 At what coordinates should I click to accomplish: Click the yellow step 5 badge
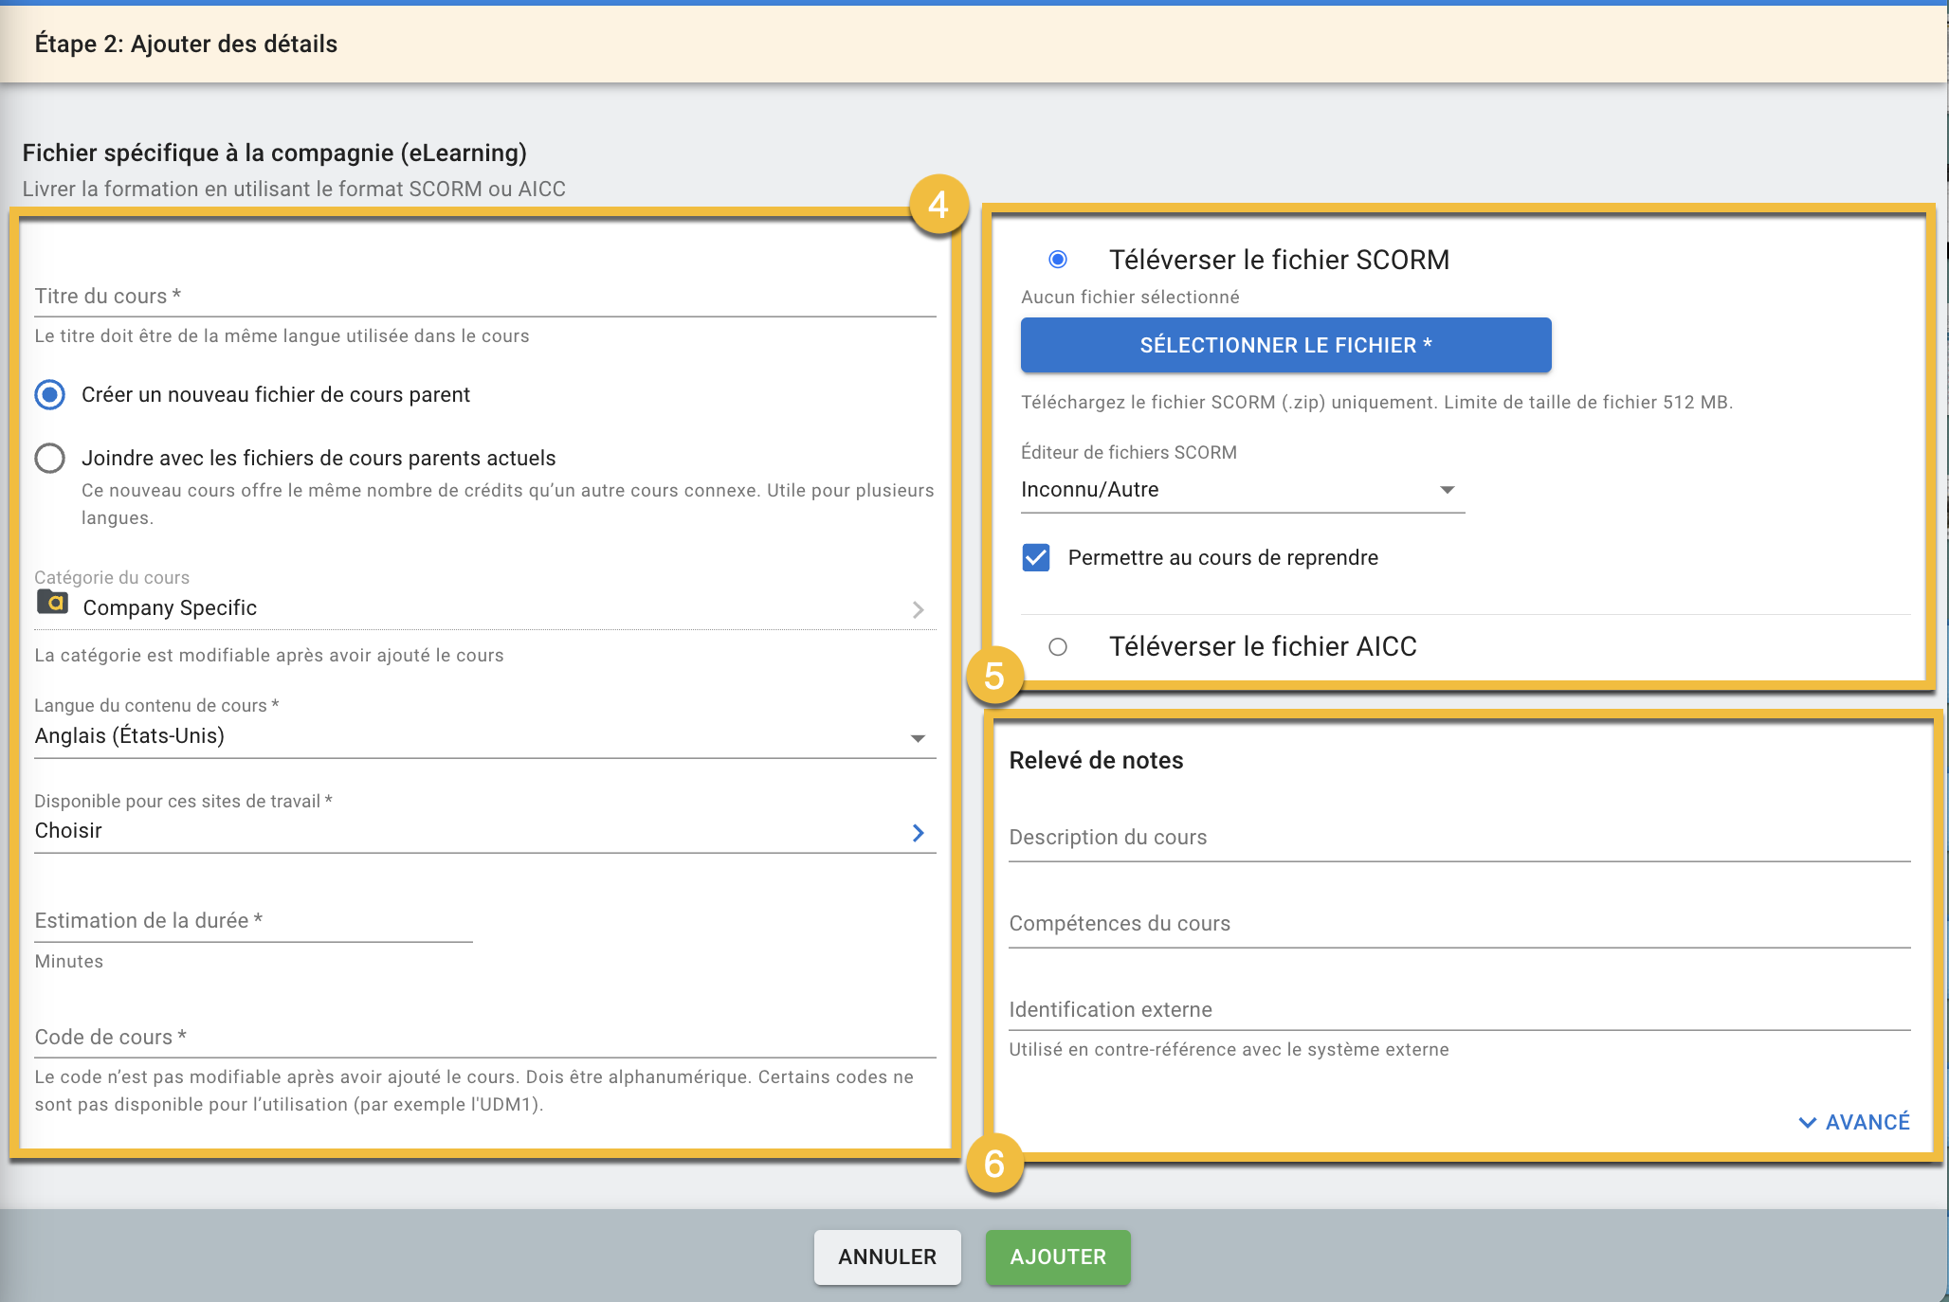click(x=993, y=677)
